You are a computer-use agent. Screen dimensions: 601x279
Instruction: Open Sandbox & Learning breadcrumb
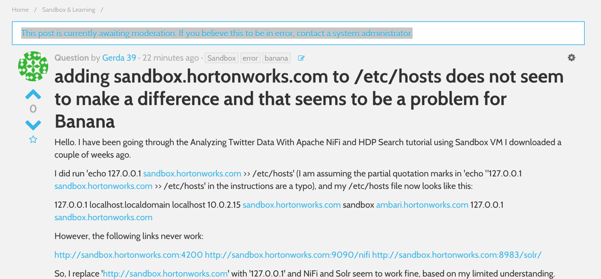69,10
